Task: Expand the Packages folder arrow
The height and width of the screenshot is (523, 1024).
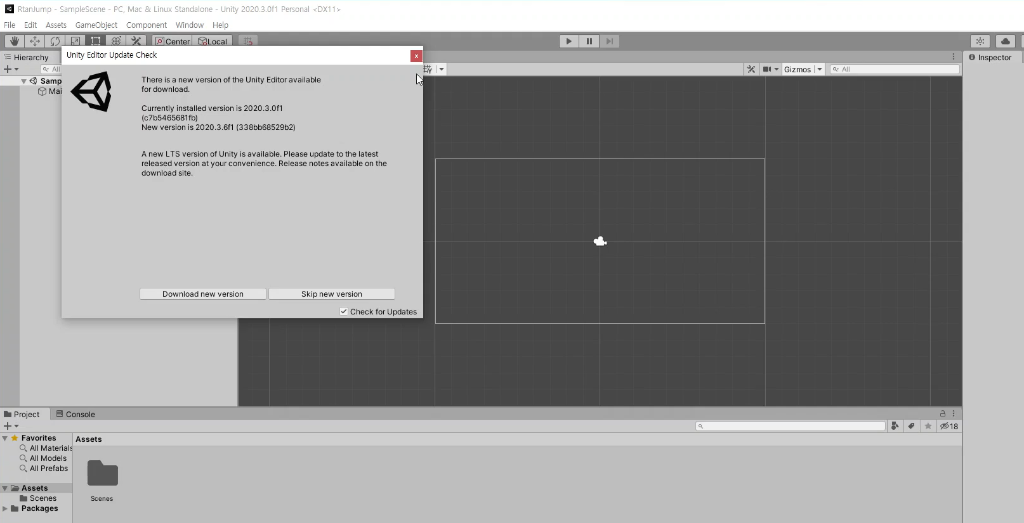Action: pos(5,508)
